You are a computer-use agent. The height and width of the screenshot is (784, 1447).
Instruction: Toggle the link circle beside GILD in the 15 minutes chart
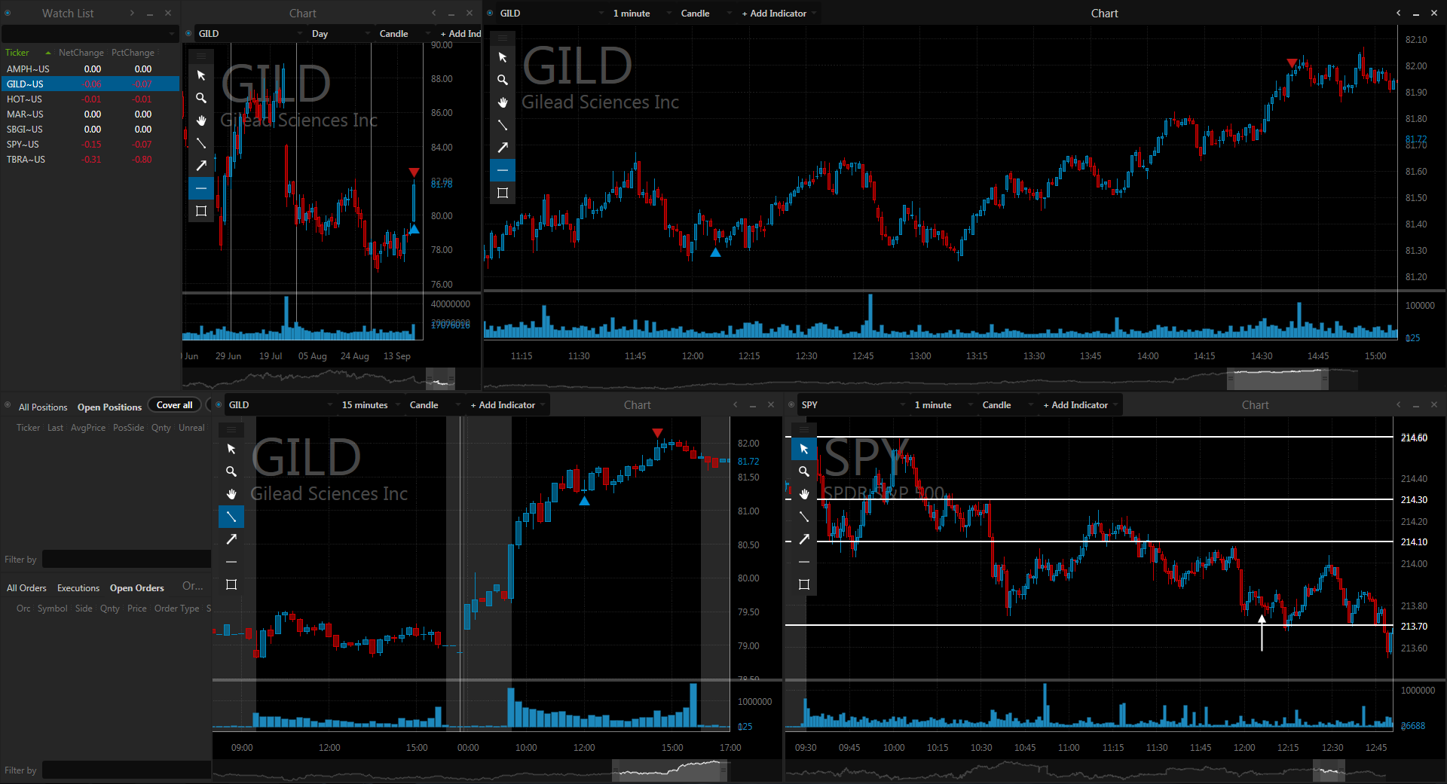[219, 404]
